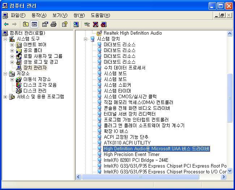Collapse the 시스템 도구 node
This screenshot has width=235, height=190.
pos(5,39)
